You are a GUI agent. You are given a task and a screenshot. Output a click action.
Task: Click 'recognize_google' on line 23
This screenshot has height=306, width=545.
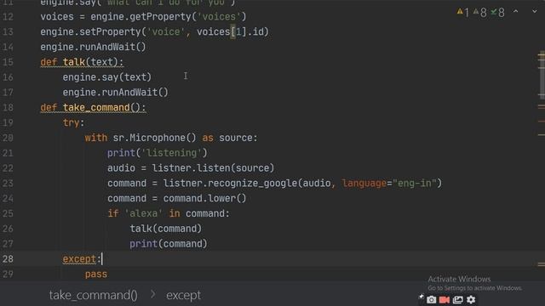point(252,184)
